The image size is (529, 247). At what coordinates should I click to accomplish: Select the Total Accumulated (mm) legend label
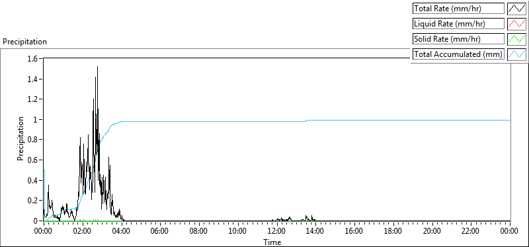pyautogui.click(x=459, y=54)
